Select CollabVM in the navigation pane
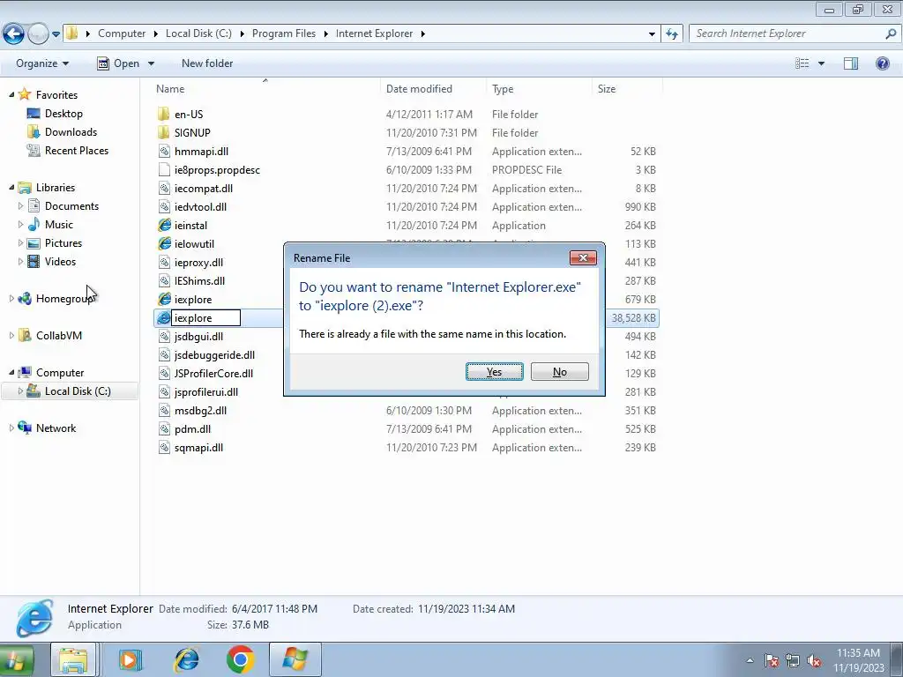 58,335
